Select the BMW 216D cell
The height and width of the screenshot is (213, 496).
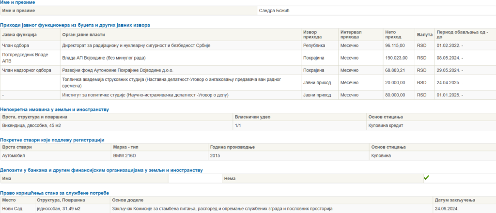[125, 156]
